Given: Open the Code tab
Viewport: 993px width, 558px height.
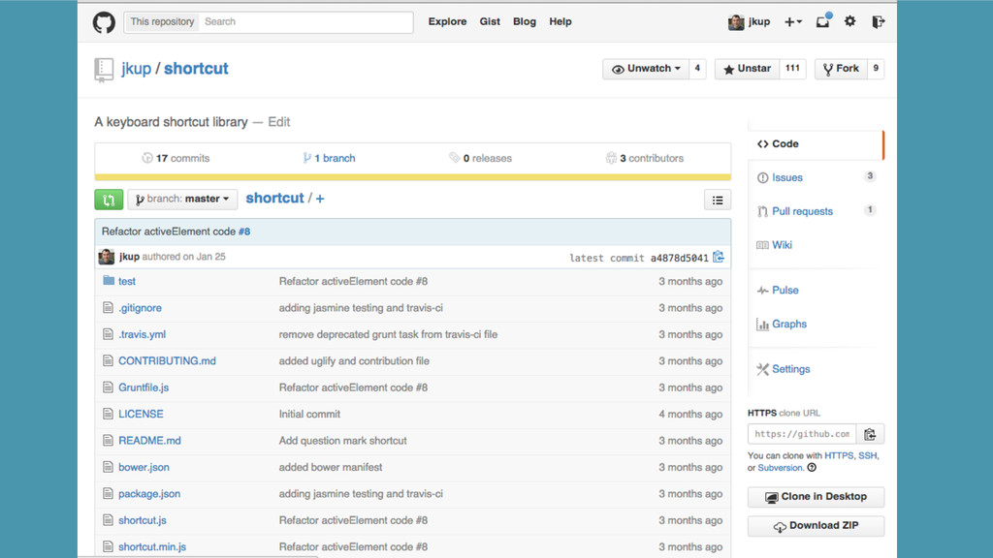Looking at the screenshot, I should (816, 144).
